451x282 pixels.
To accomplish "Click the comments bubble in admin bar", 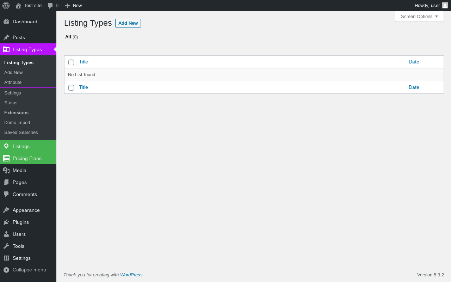I will [50, 6].
